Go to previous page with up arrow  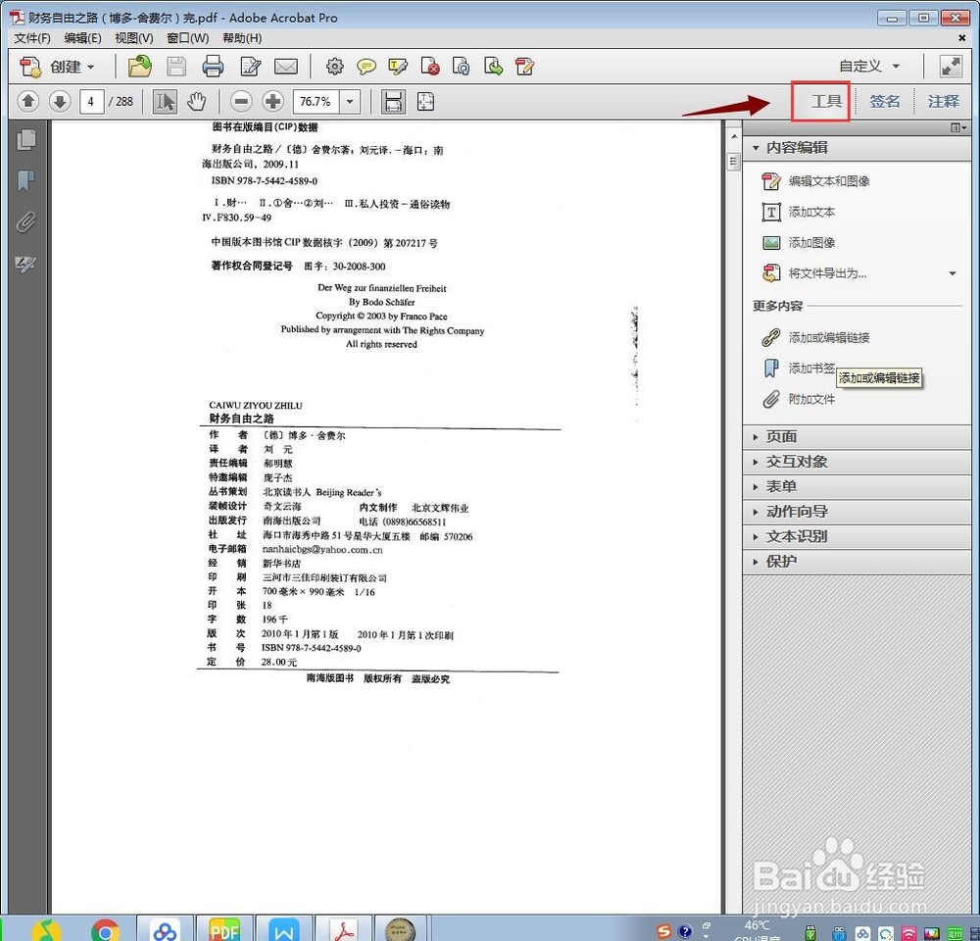pos(28,101)
